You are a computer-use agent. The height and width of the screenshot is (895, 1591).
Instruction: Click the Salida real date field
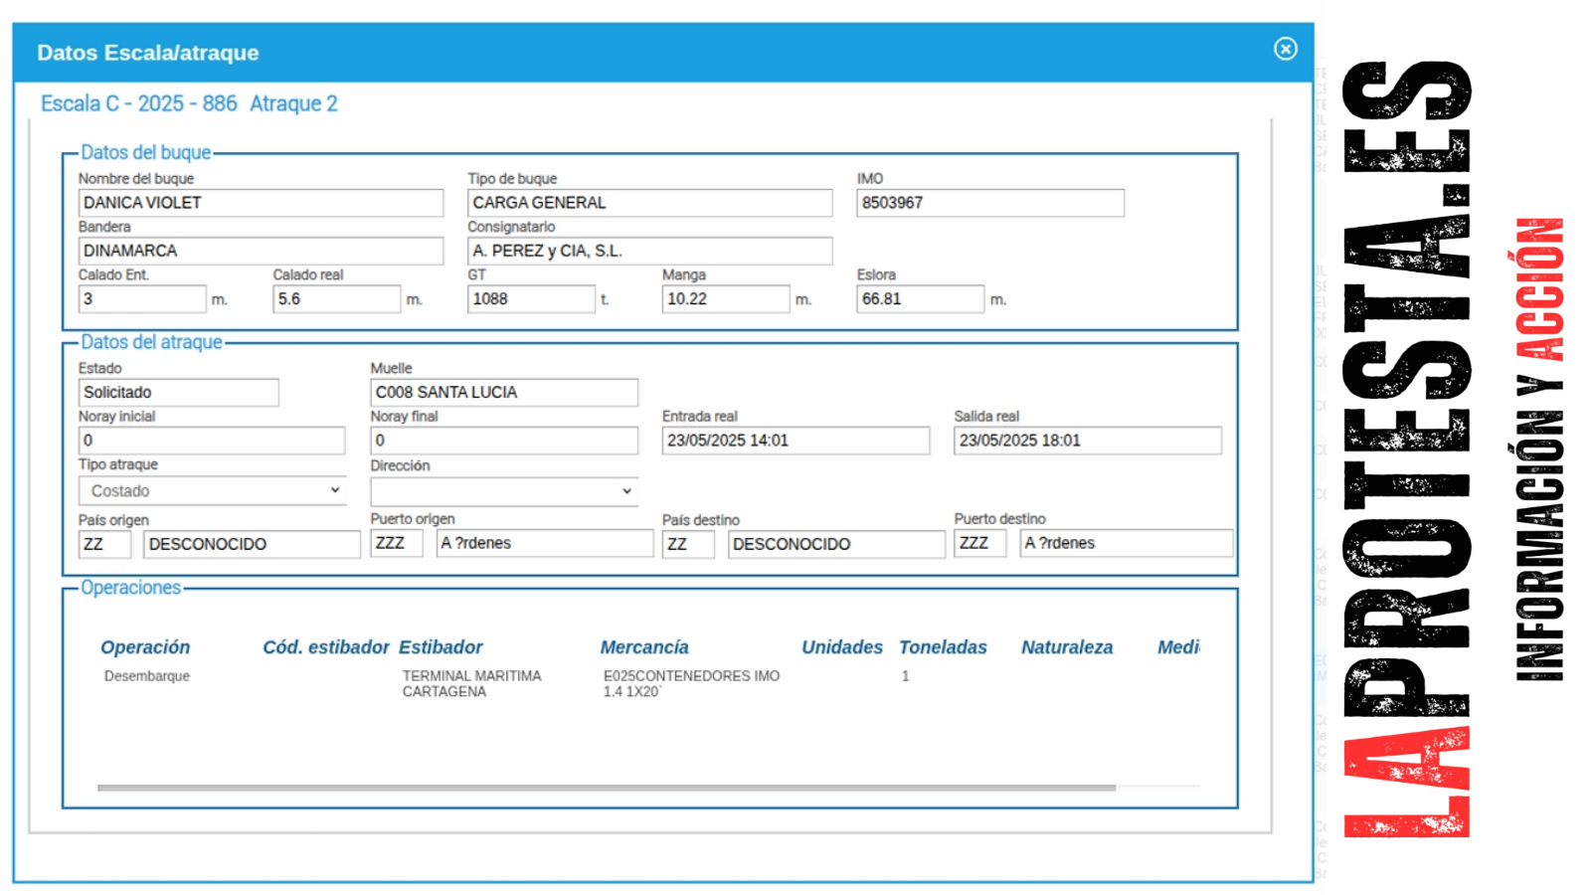tap(1088, 441)
